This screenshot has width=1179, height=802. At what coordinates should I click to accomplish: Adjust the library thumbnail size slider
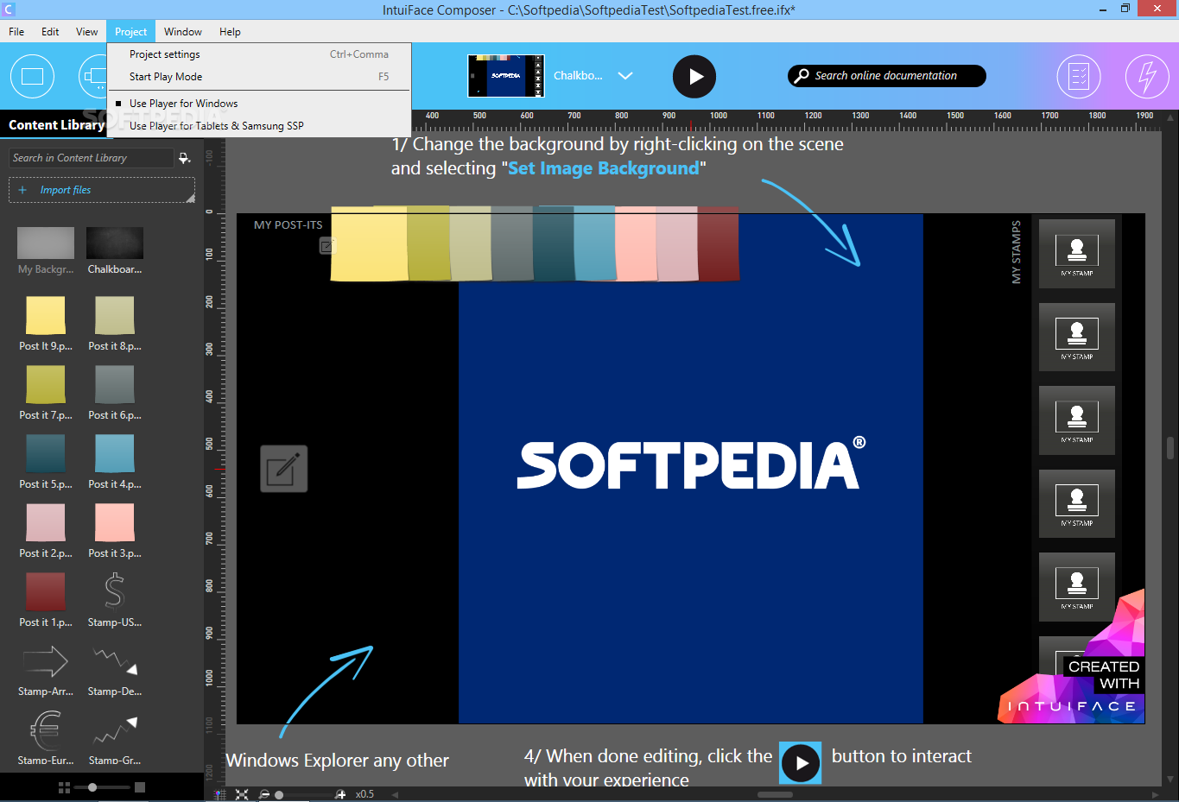tap(92, 787)
